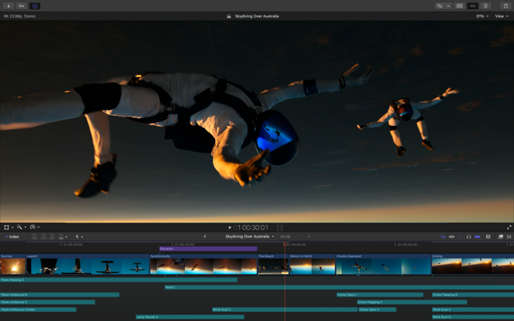Open the Enhancements magic wand menu

pyautogui.click(x=21, y=227)
